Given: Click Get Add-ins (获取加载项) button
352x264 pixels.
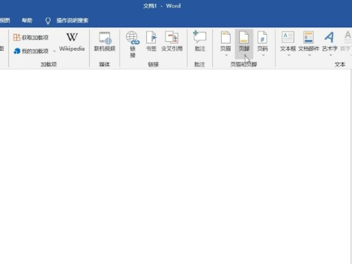Looking at the screenshot, I should (x=31, y=37).
